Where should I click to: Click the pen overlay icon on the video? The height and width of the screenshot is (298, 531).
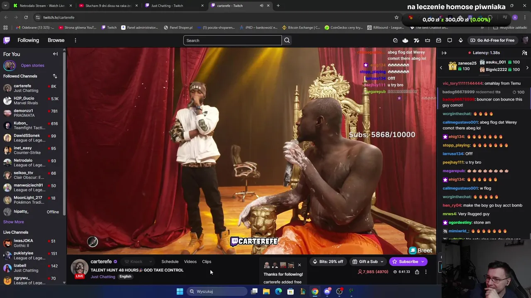[x=93, y=242]
